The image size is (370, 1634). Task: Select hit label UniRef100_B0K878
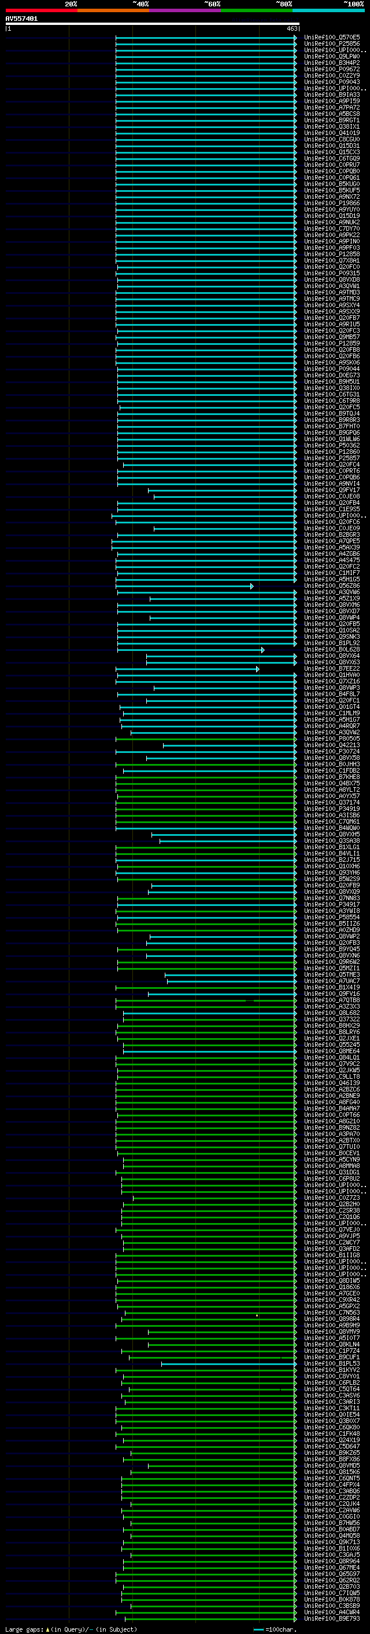click(x=331, y=1599)
